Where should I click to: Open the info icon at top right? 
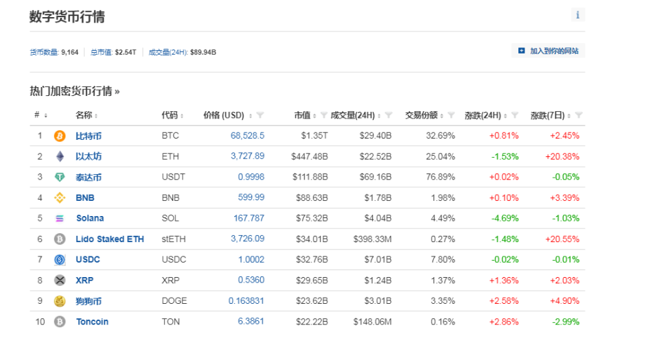(578, 15)
